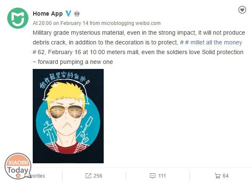The height and width of the screenshot is (184, 252).
Task: Click the blue V verified badge
Action: pyautogui.click(x=68, y=14)
